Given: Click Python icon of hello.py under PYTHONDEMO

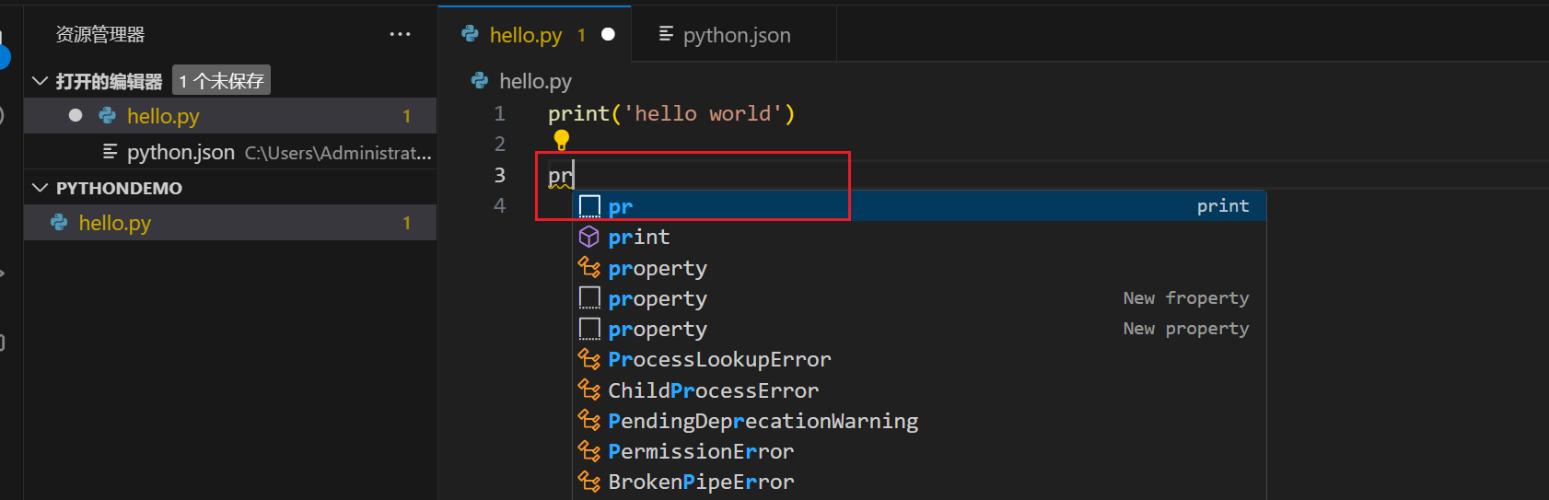Looking at the screenshot, I should click(60, 222).
